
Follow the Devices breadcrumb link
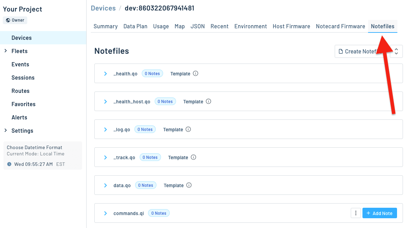(x=103, y=8)
